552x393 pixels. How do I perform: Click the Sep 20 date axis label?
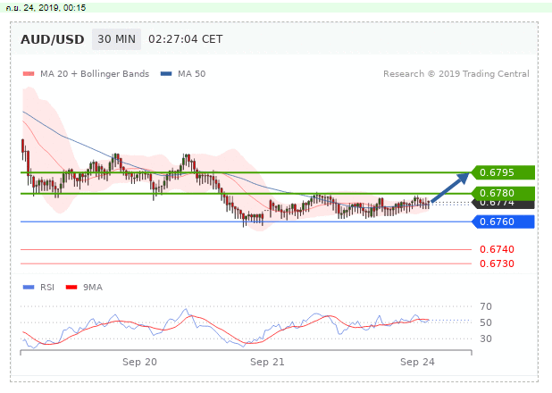point(139,362)
